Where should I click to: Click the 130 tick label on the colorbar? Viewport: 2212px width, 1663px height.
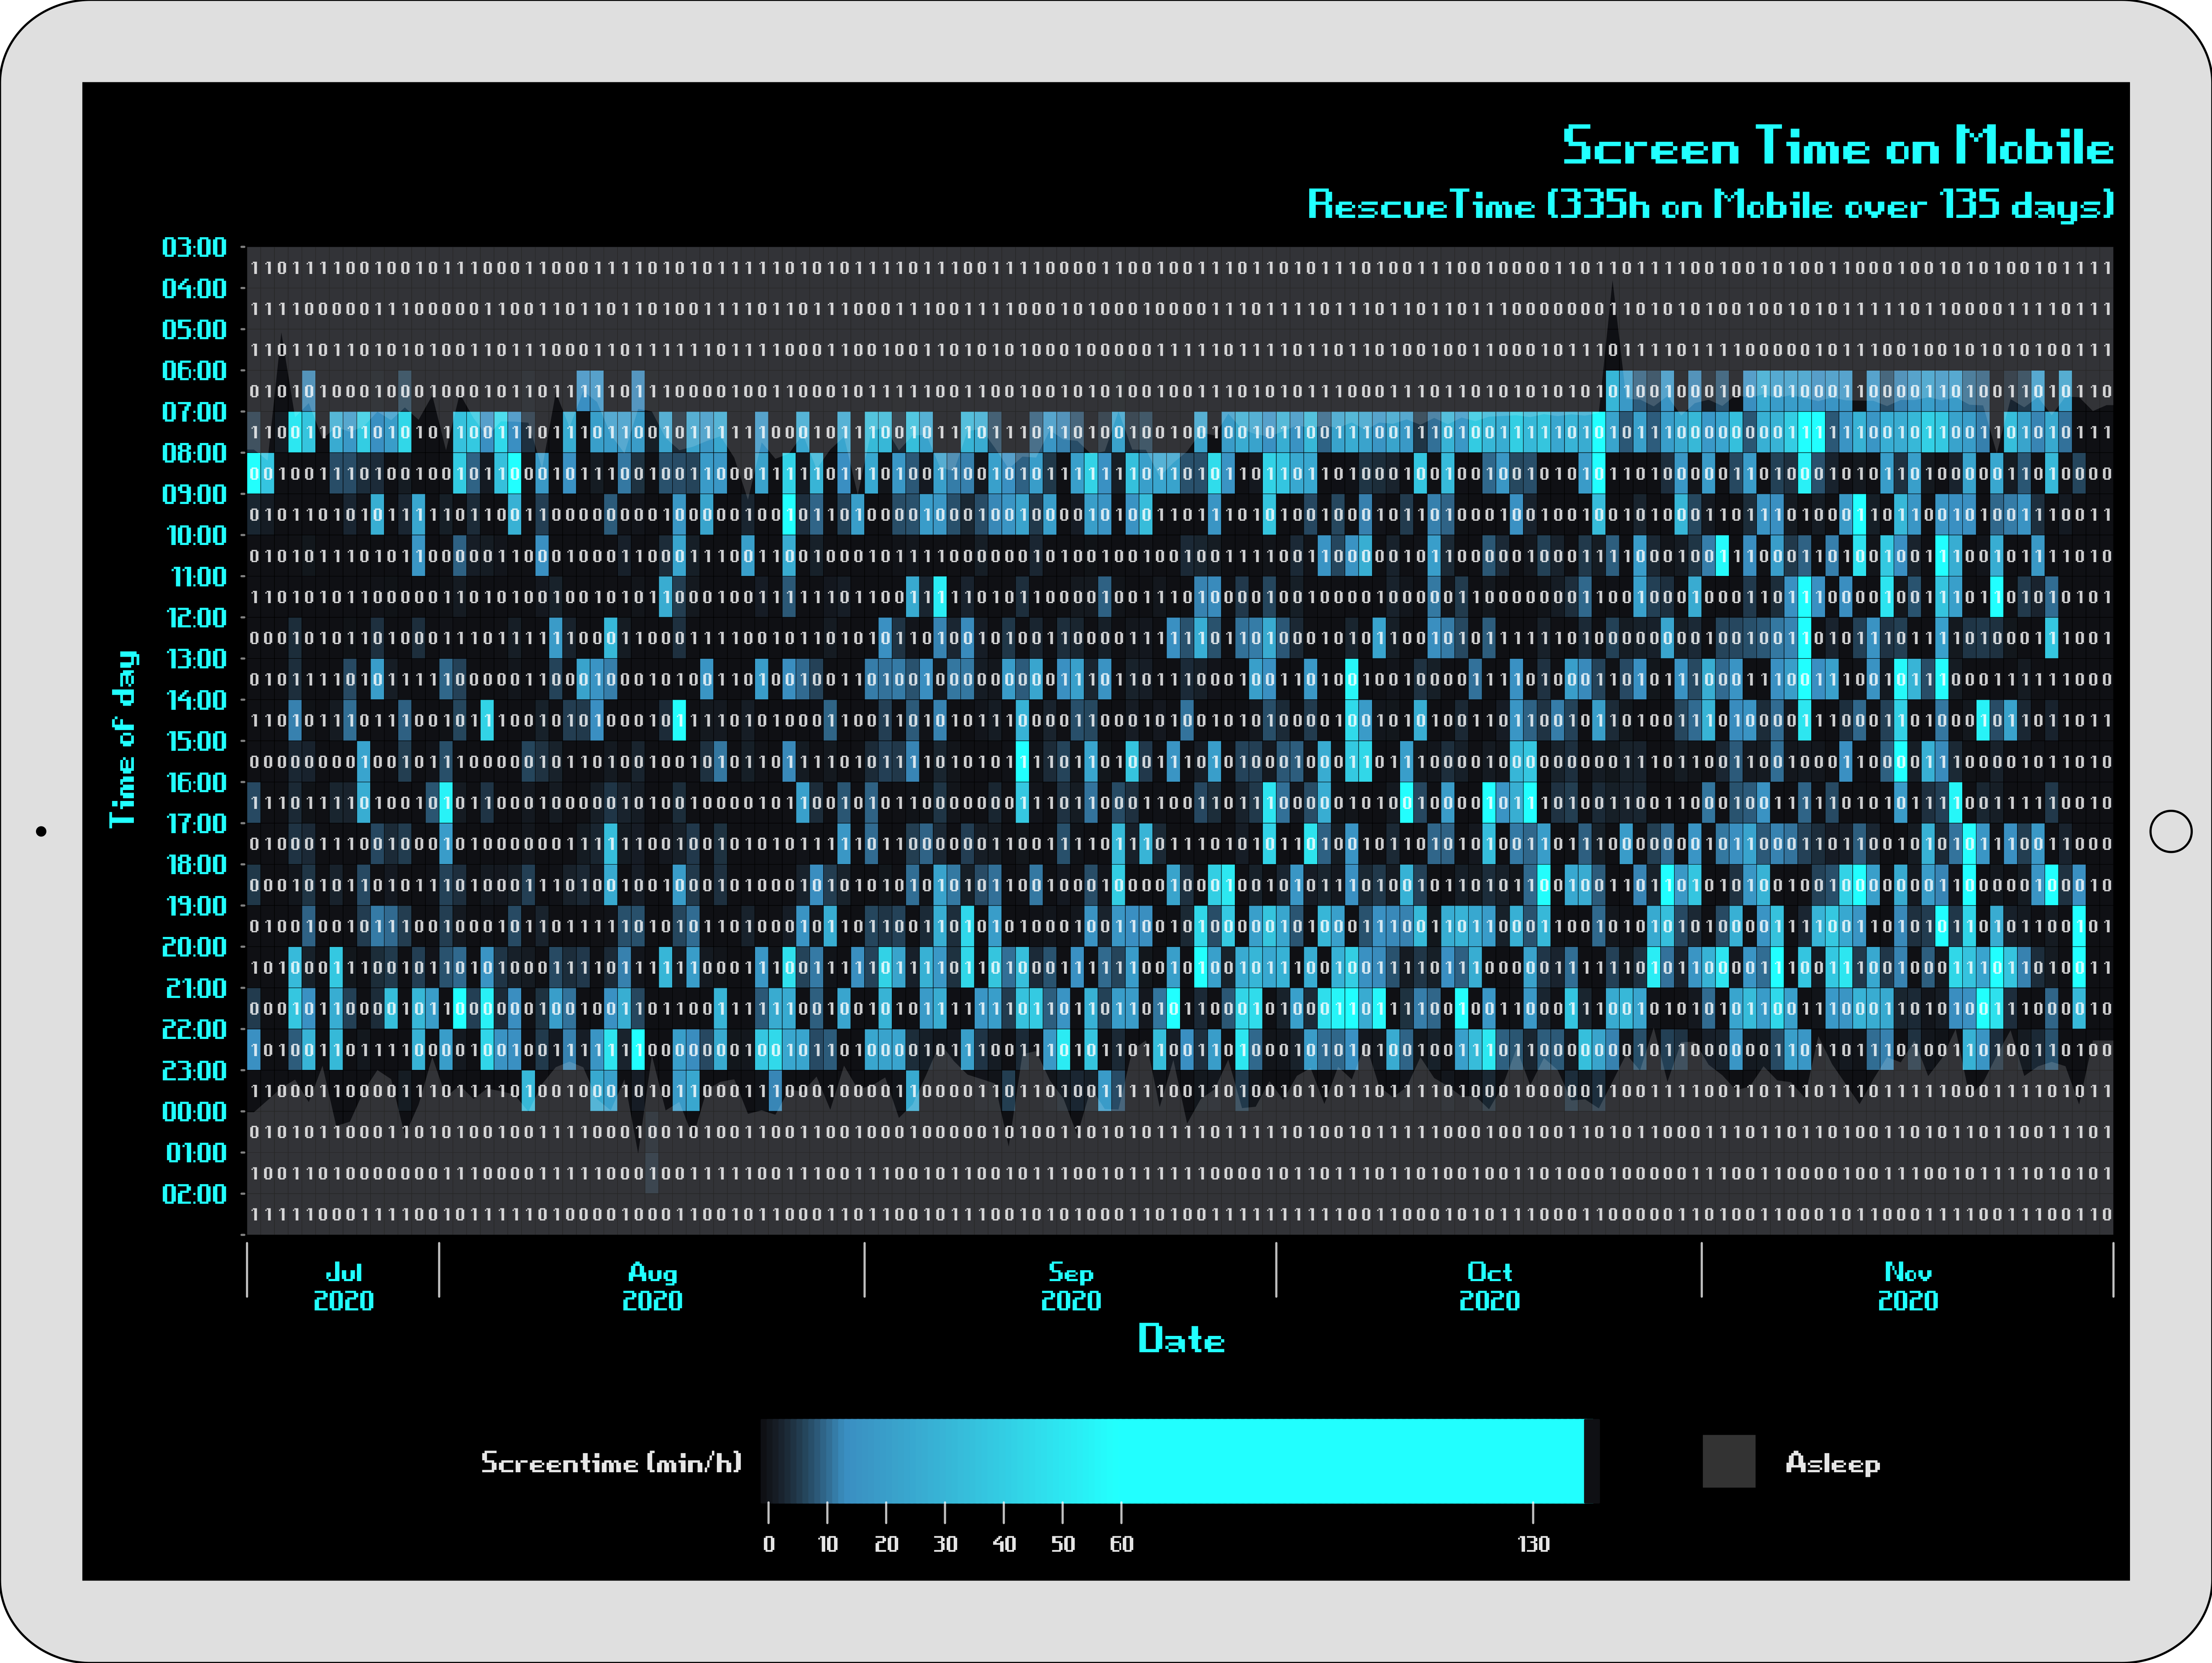[1533, 1544]
